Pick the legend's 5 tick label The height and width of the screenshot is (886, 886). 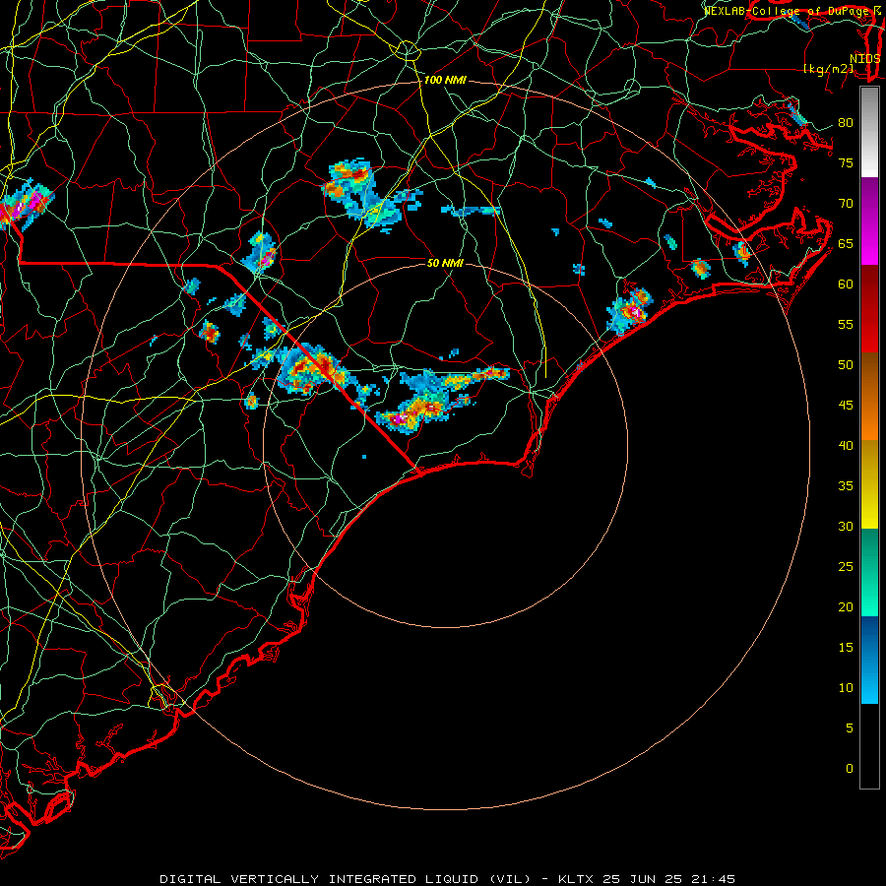pyautogui.click(x=850, y=728)
